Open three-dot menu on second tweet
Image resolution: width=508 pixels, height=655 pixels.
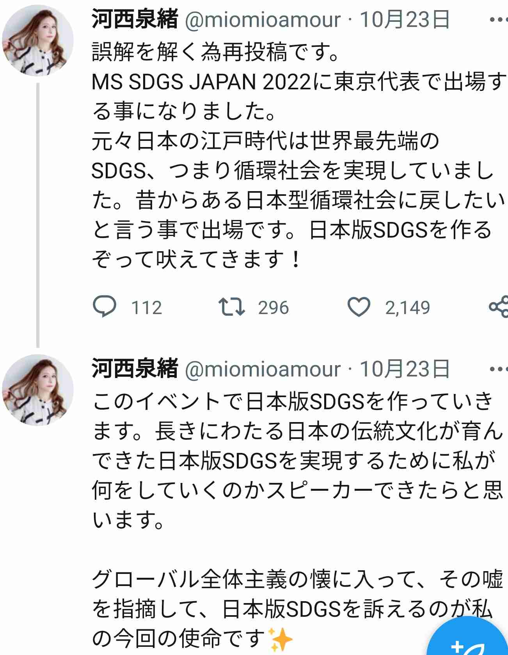[498, 369]
